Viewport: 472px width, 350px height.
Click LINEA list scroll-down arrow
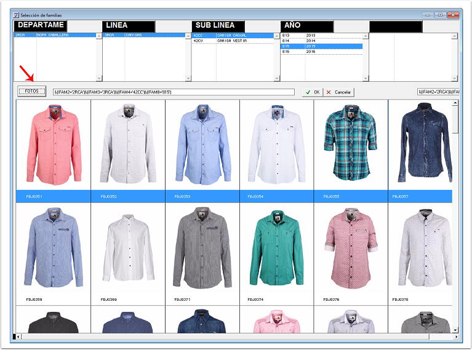click(188, 79)
